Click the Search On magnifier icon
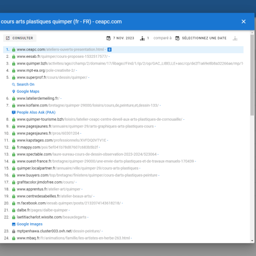256x256 pixels. coord(14,84)
